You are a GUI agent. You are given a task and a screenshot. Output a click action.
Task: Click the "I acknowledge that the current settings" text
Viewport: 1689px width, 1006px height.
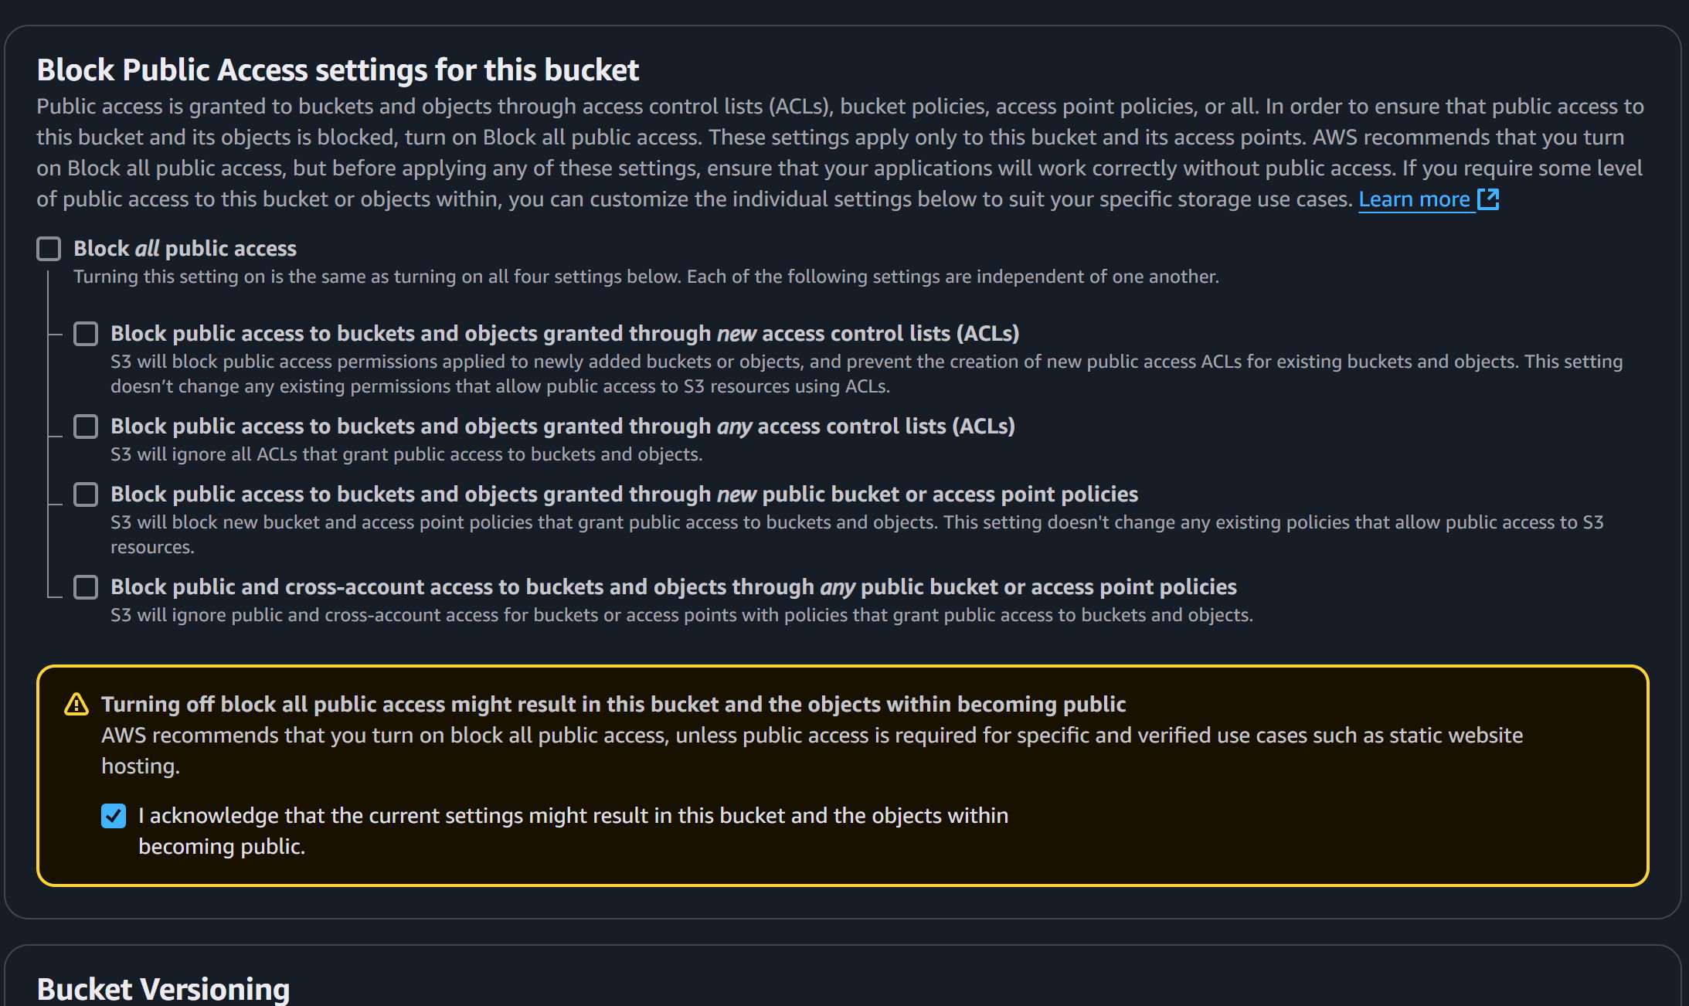coord(573,816)
